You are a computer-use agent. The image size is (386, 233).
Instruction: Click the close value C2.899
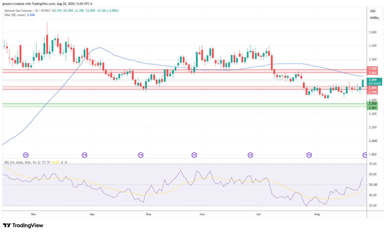[90, 11]
